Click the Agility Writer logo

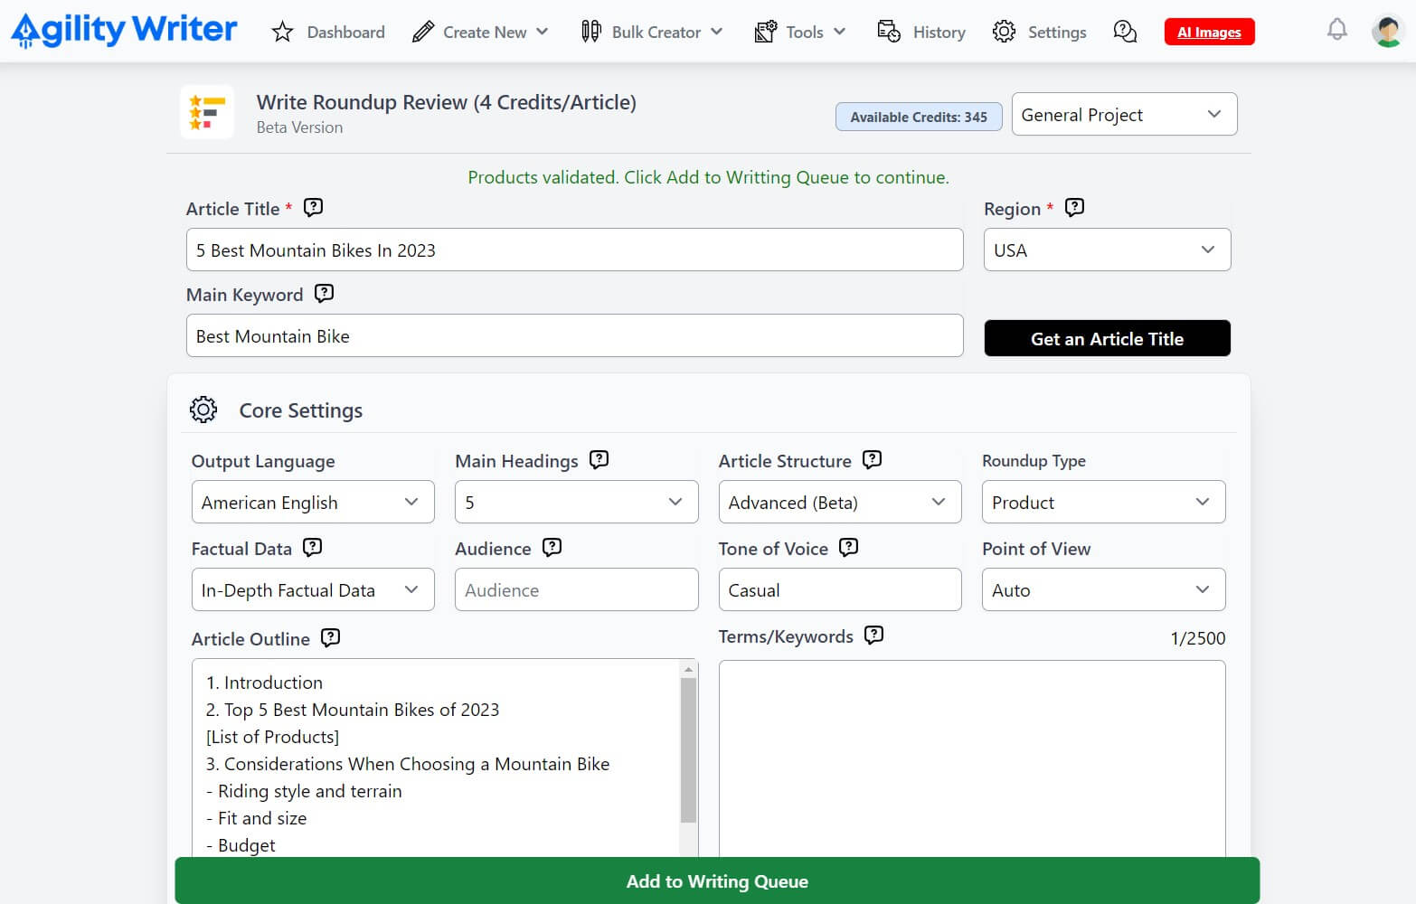coord(124,30)
